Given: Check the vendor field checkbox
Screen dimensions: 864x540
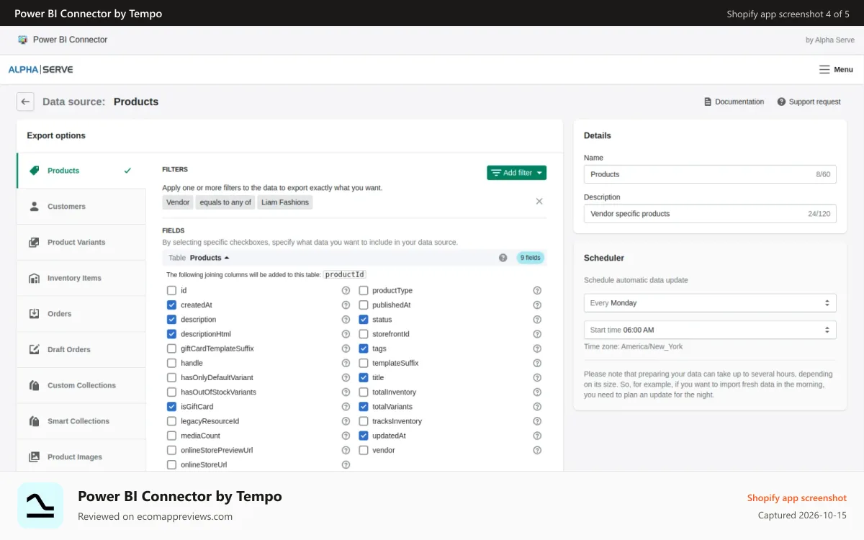Looking at the screenshot, I should [x=364, y=450].
